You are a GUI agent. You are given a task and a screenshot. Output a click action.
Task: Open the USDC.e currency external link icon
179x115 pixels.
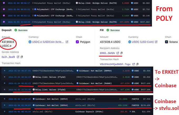(x=67, y=42)
